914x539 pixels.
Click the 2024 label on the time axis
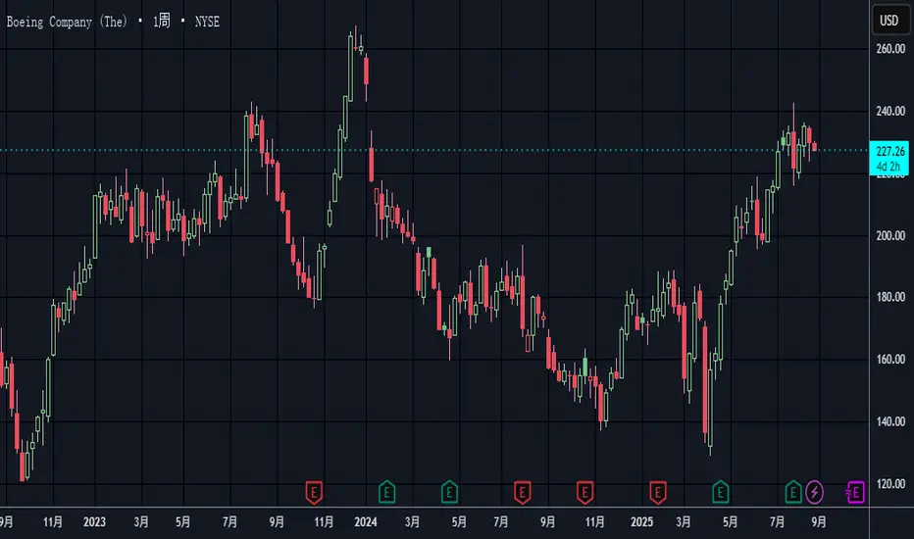click(365, 521)
